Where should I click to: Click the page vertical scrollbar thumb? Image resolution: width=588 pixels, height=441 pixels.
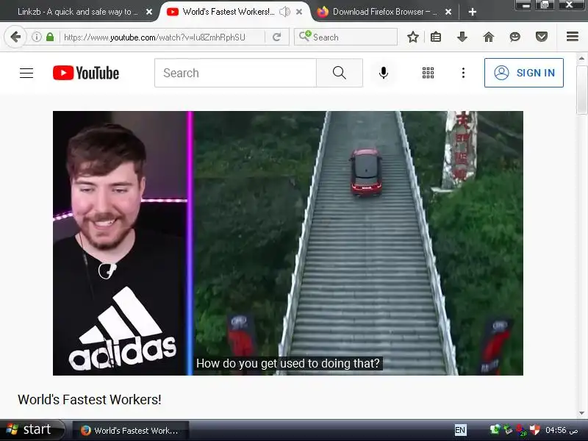pyautogui.click(x=581, y=90)
